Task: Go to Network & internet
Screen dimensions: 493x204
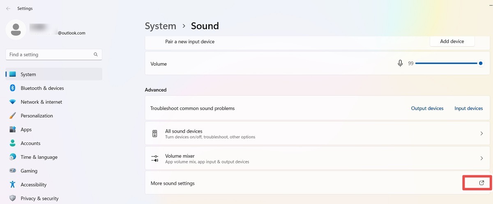Action: [54, 102]
